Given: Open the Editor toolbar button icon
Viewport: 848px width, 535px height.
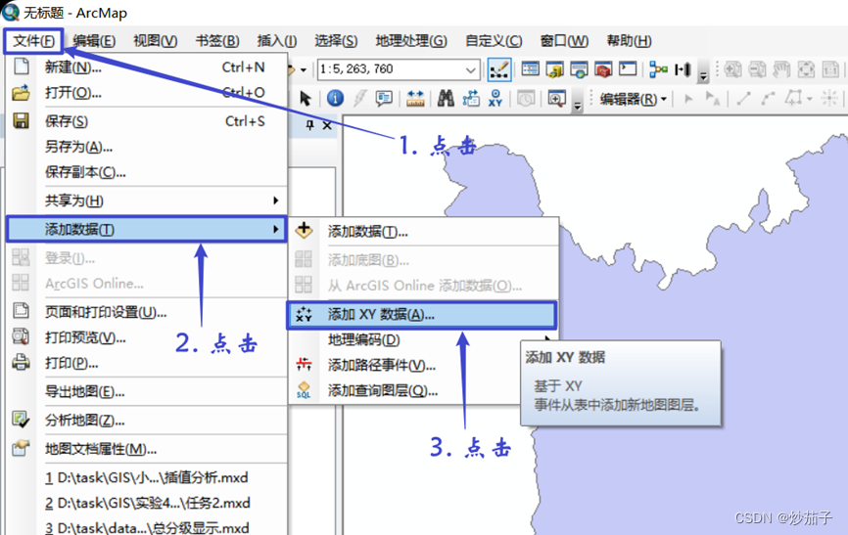Looking at the screenshot, I should [x=499, y=69].
